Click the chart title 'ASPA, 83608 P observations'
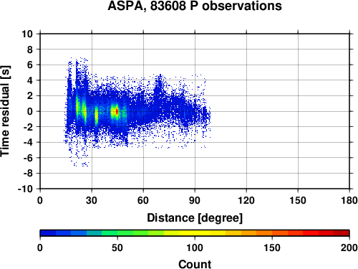This screenshot has width=358, height=269. coord(195,6)
